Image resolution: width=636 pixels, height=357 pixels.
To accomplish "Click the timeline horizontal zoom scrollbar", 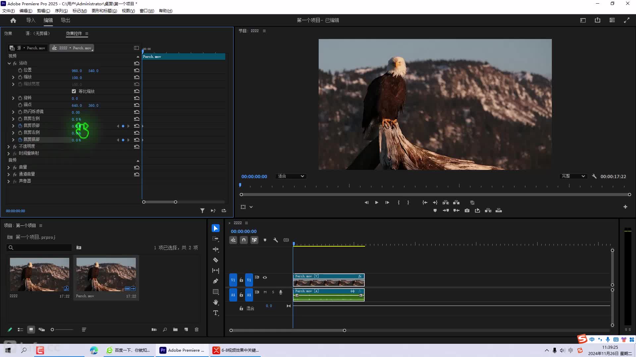I will (288, 330).
